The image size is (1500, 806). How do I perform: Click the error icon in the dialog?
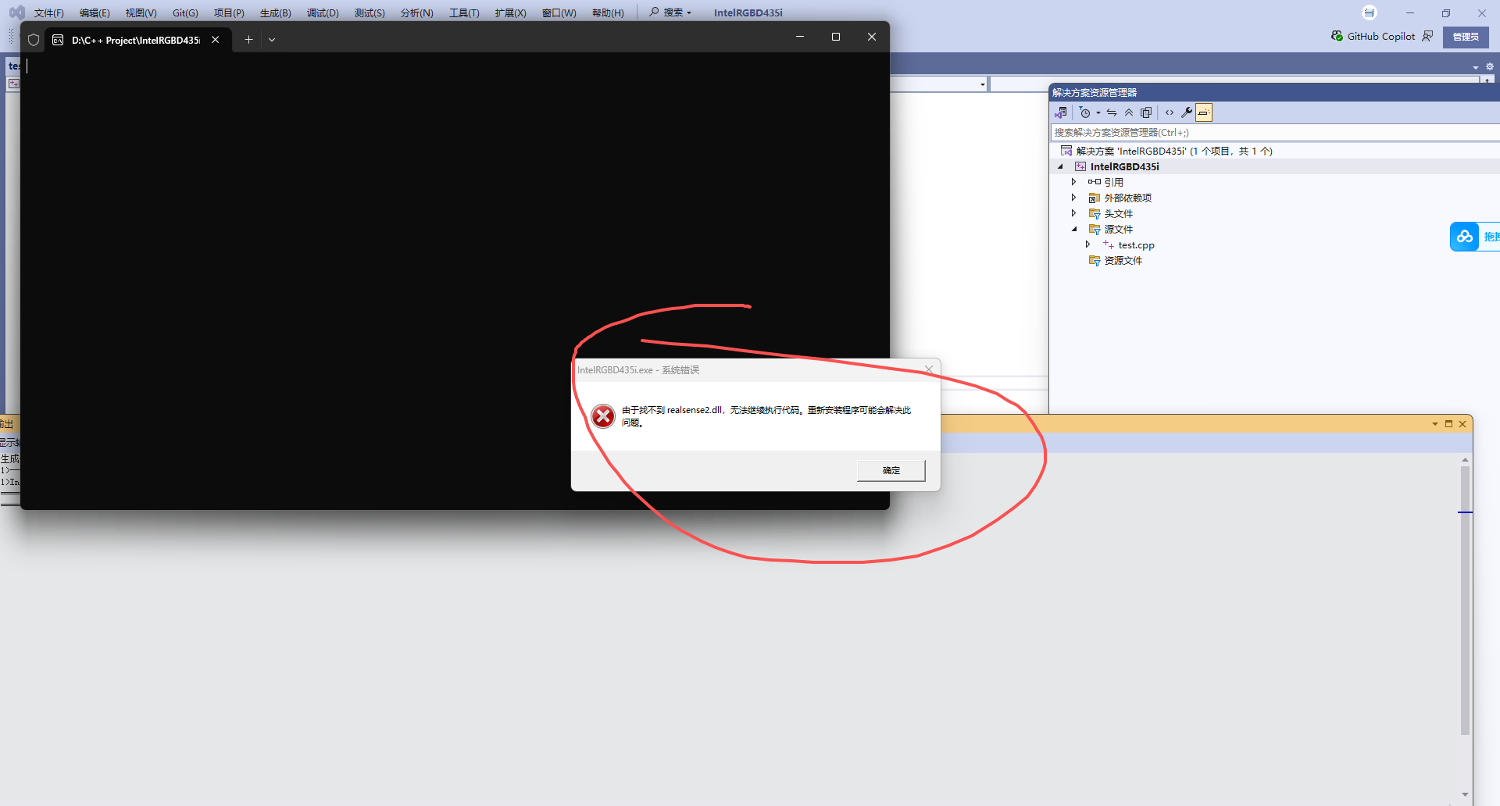coord(603,416)
